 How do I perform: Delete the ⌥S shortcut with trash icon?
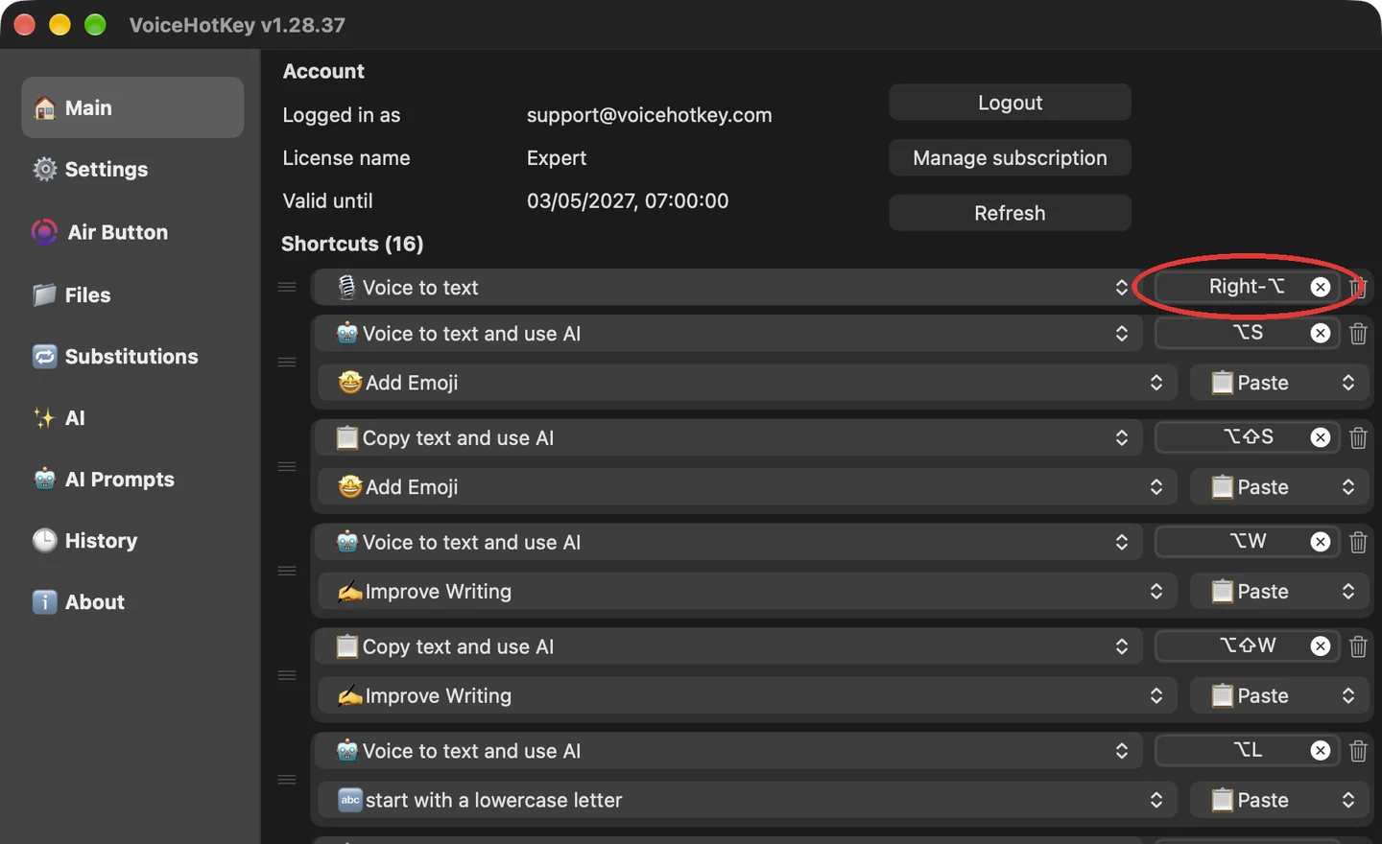1358,334
